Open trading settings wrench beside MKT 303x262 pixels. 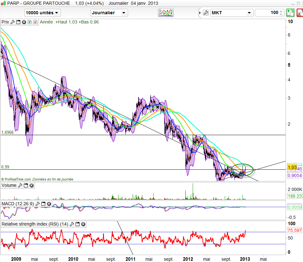(x=205, y=13)
